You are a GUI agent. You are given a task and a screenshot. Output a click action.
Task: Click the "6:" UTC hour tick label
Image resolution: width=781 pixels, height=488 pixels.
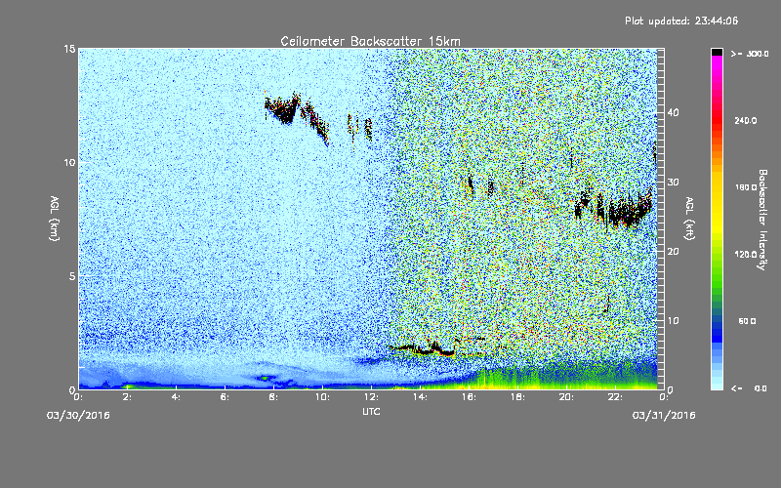pyautogui.click(x=225, y=397)
